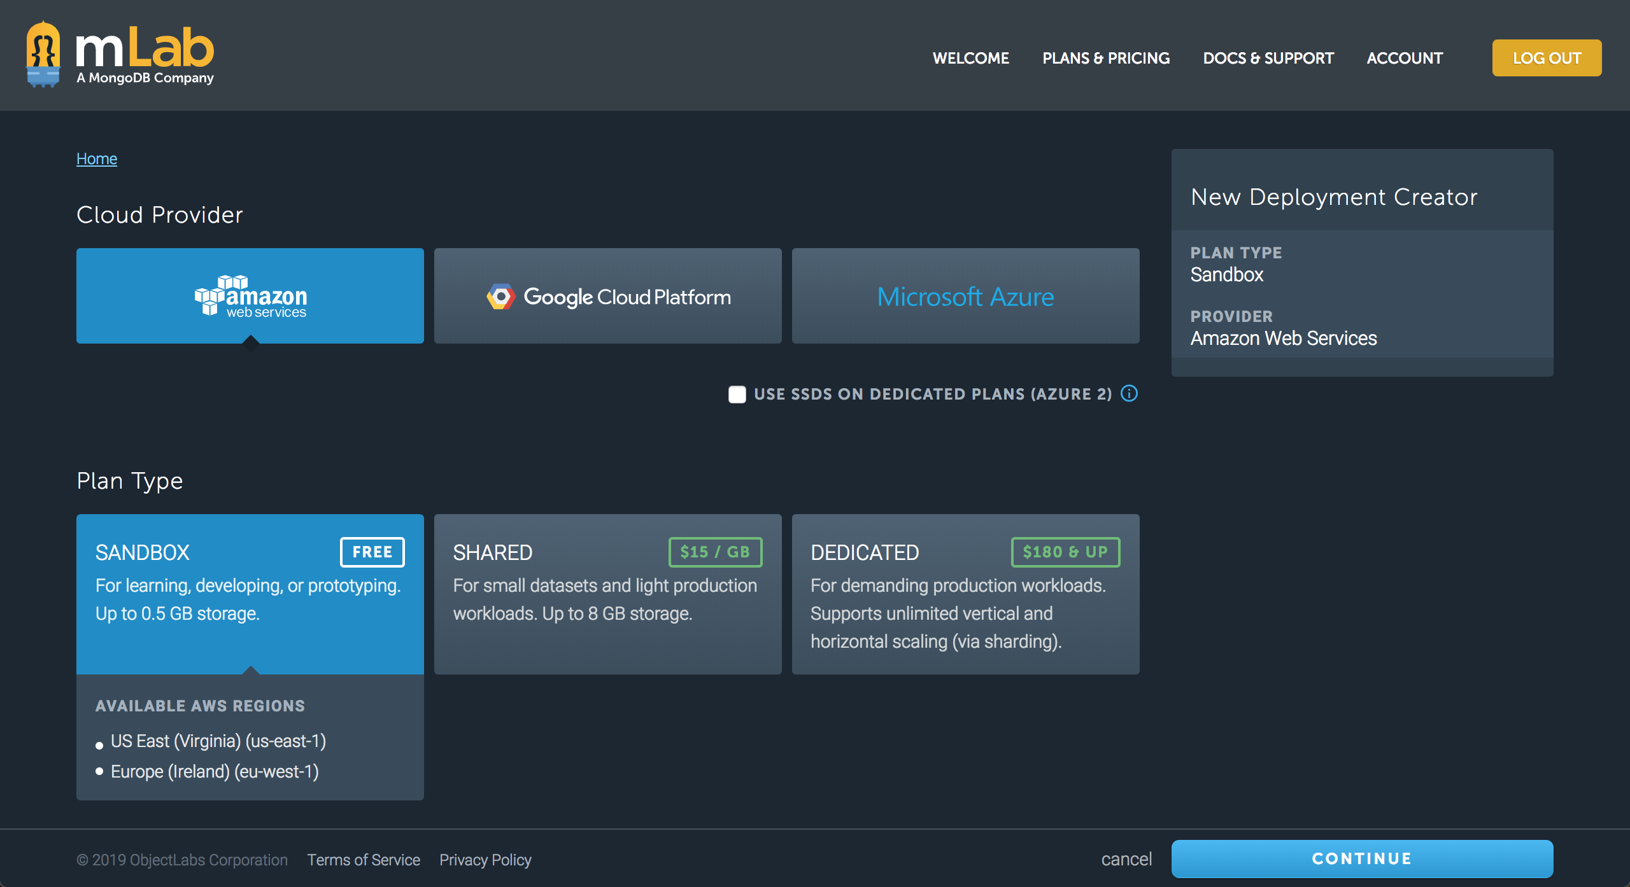
Task: Click US East (Virginia) region text
Action: (x=218, y=741)
